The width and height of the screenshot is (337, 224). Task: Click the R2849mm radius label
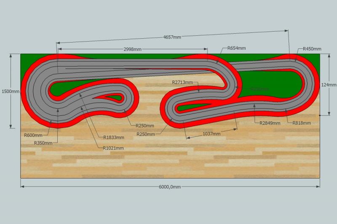click(270, 123)
